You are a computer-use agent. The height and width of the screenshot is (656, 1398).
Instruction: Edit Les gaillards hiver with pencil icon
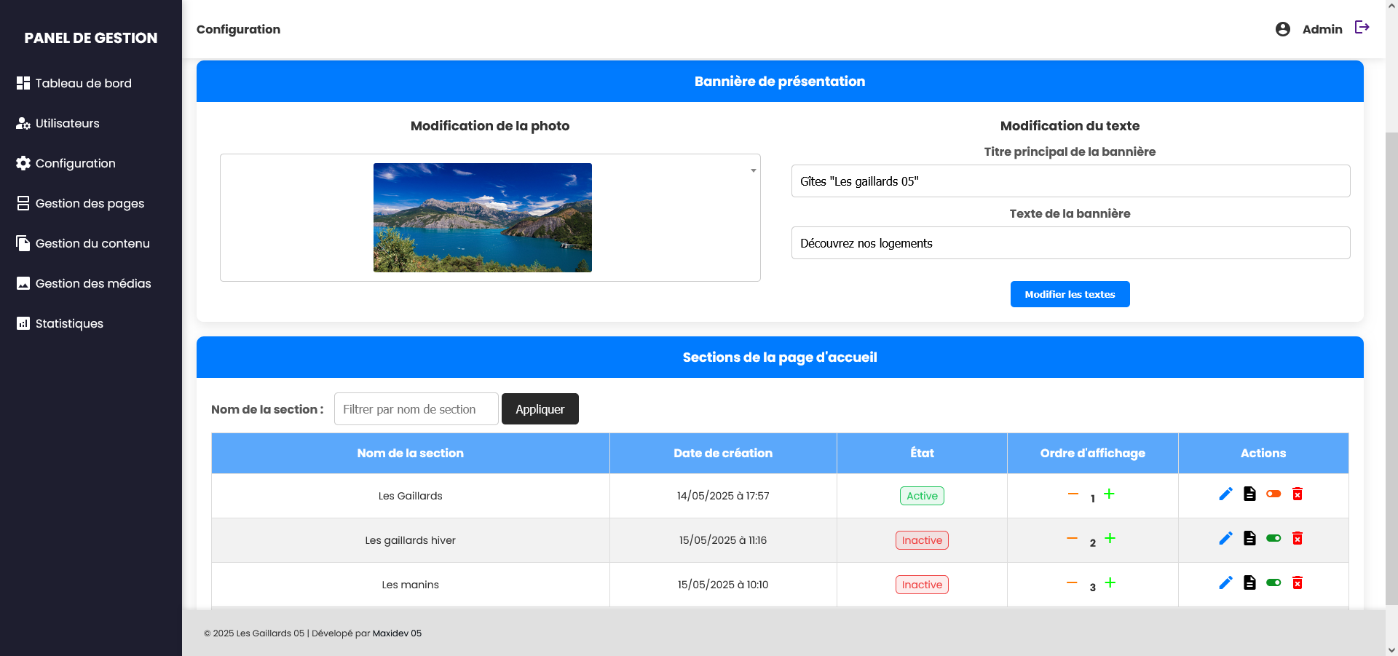click(1226, 538)
